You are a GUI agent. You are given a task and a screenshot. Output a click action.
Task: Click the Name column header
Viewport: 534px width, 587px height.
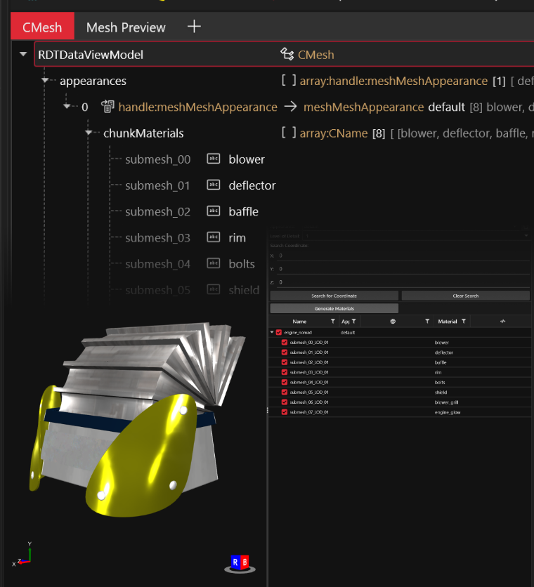(299, 321)
